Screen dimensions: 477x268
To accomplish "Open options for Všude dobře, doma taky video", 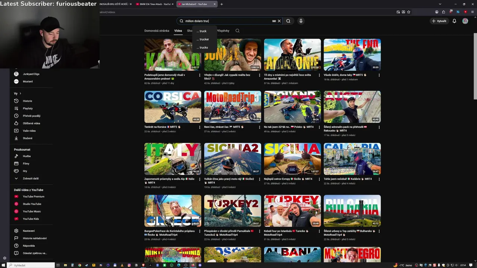I will click(379, 75).
